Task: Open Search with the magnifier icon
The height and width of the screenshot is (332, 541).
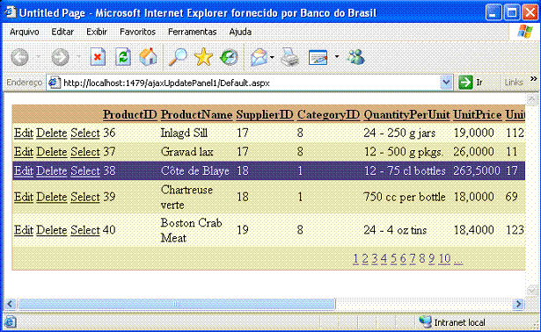Action: click(x=178, y=57)
